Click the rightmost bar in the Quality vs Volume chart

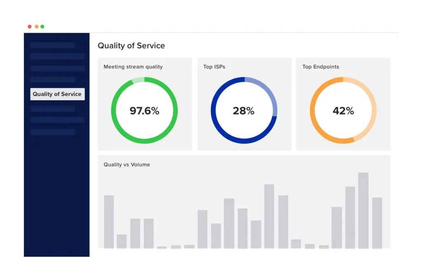[x=377, y=223]
